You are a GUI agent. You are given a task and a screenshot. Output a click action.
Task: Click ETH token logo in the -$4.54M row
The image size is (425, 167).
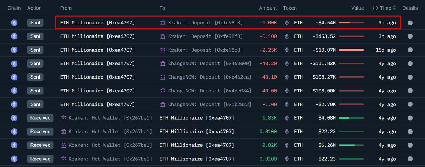[287, 23]
